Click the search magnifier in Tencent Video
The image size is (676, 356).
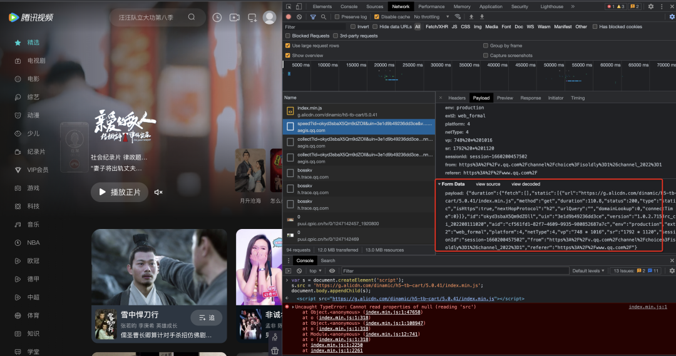[x=192, y=18]
